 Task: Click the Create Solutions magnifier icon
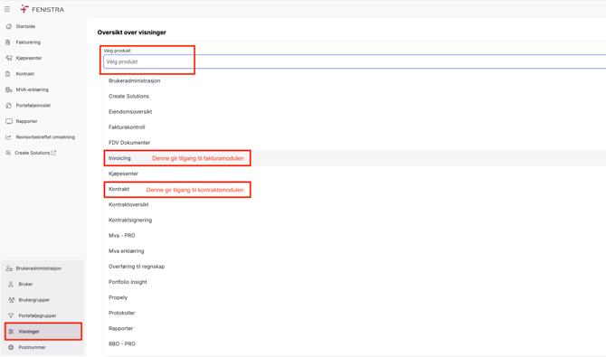tap(8, 153)
